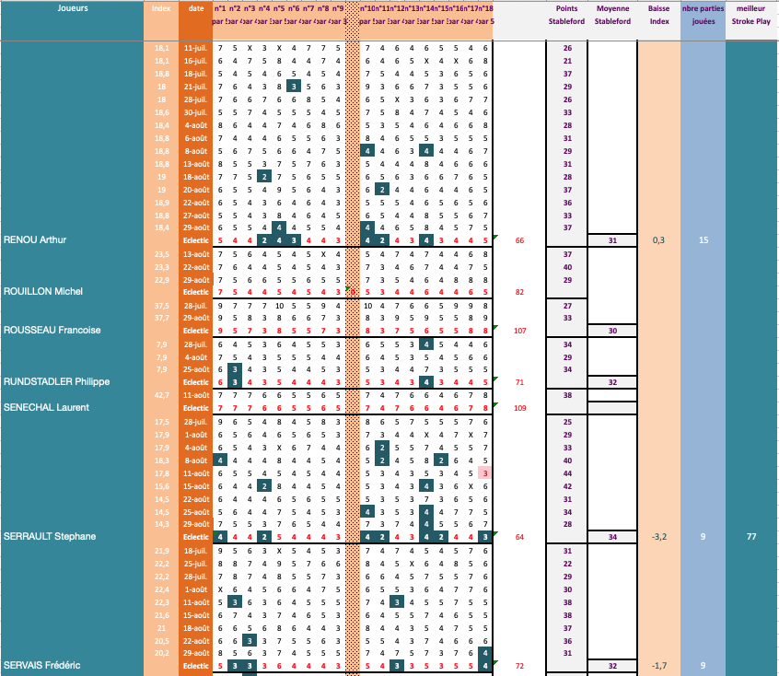This screenshot has height=676, width=779.
Task: Click RENOU Arthur index drop 0,3
Action: pyautogui.click(x=658, y=240)
